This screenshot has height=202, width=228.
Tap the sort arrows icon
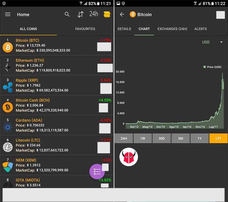[80, 14]
